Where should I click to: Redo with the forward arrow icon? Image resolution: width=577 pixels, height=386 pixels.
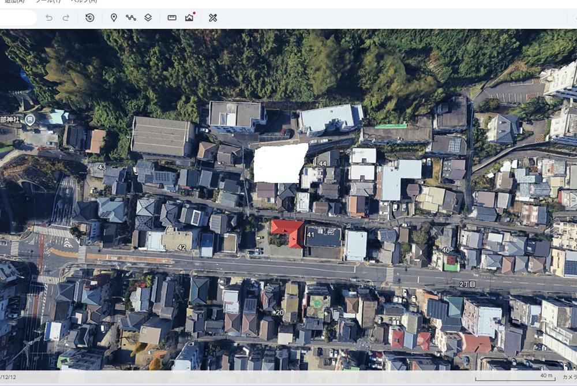click(66, 18)
